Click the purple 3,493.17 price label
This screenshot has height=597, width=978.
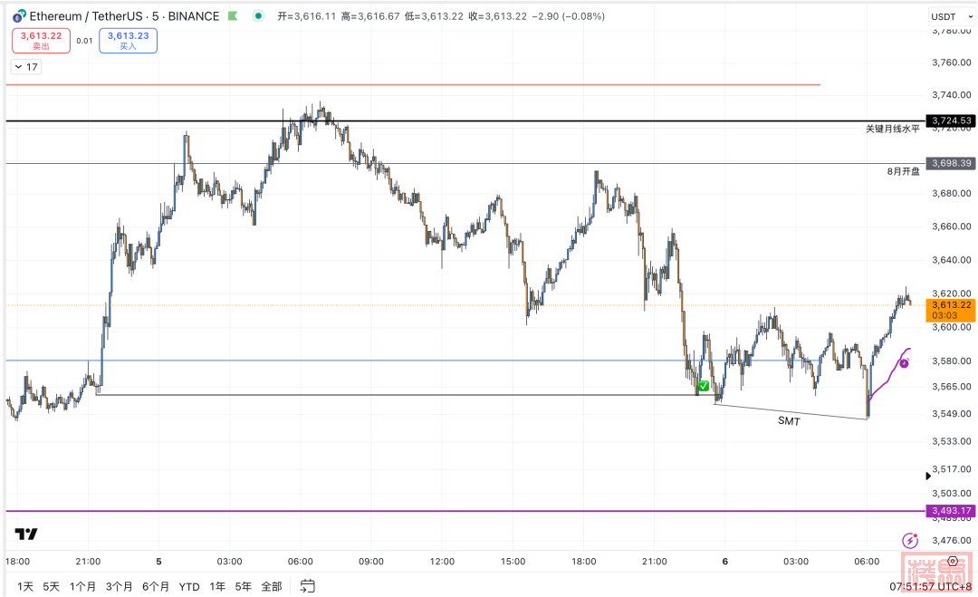click(x=950, y=511)
